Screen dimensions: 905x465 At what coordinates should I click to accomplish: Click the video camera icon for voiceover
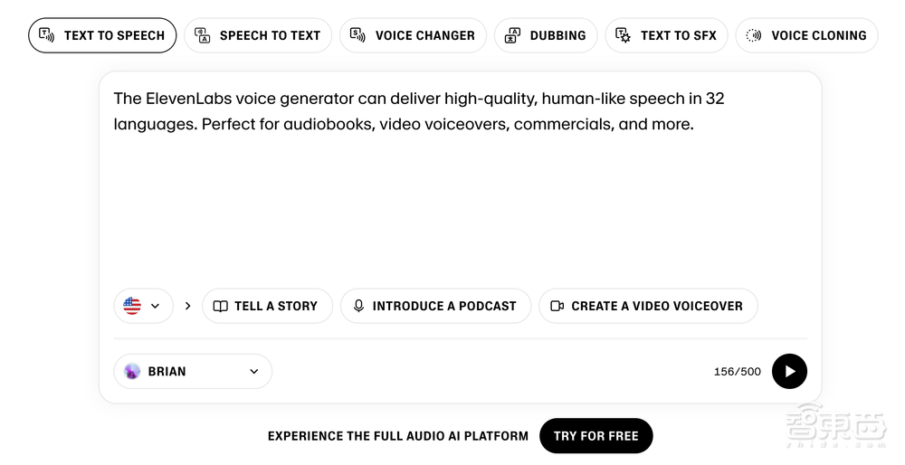[x=557, y=306]
